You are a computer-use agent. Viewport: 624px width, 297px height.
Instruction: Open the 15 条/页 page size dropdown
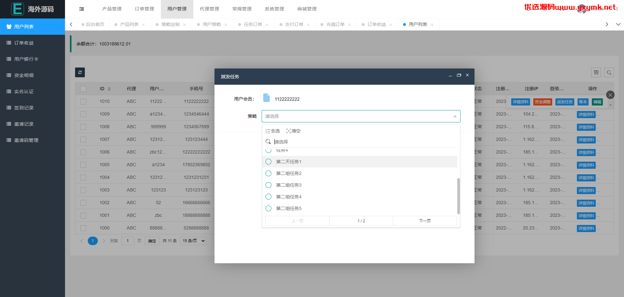pos(193,241)
